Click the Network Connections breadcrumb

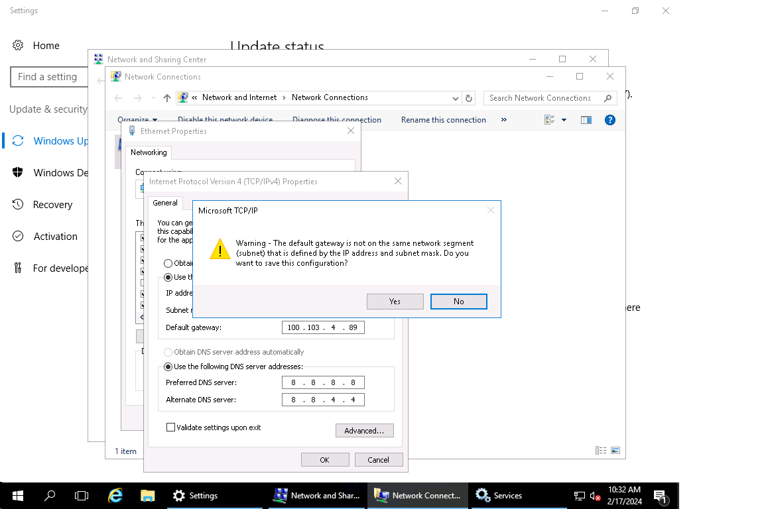click(330, 97)
